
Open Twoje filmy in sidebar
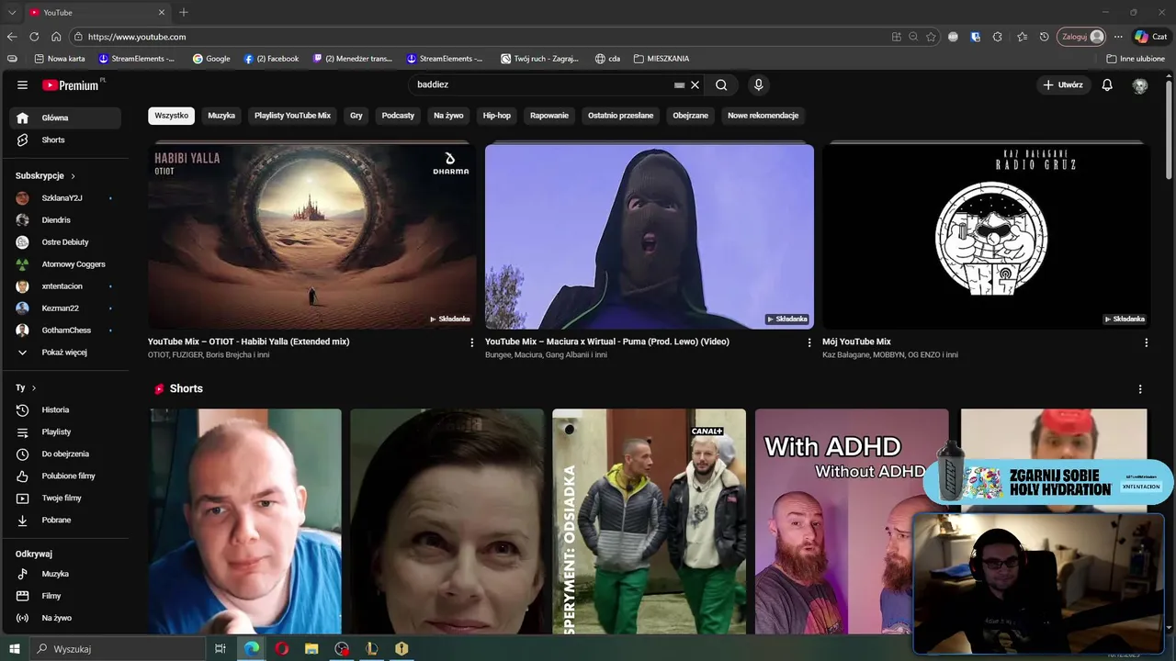point(64,498)
